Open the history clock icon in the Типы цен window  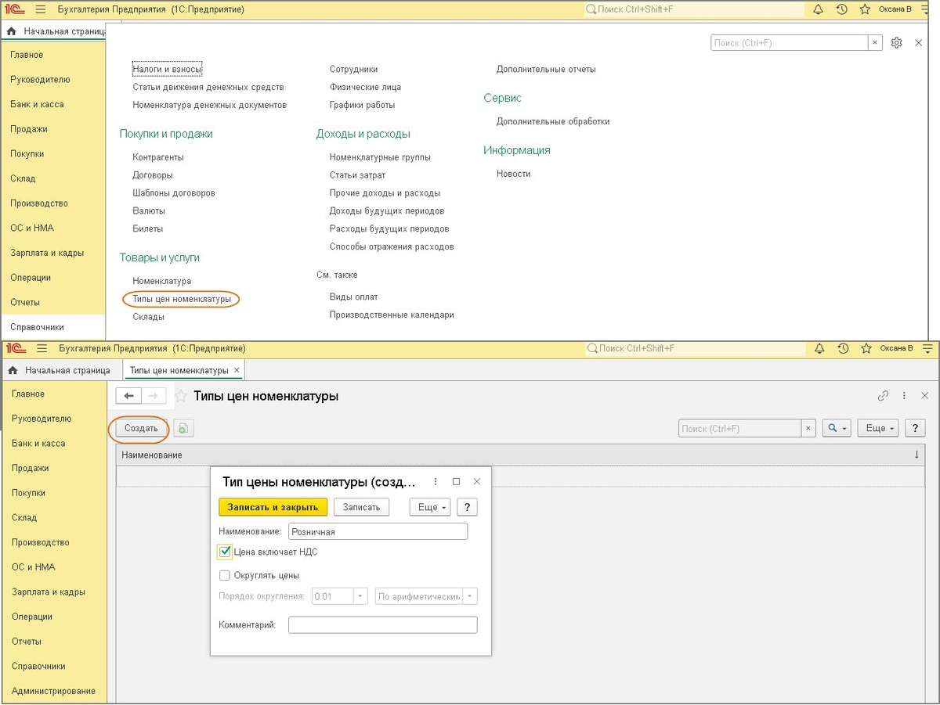point(843,348)
